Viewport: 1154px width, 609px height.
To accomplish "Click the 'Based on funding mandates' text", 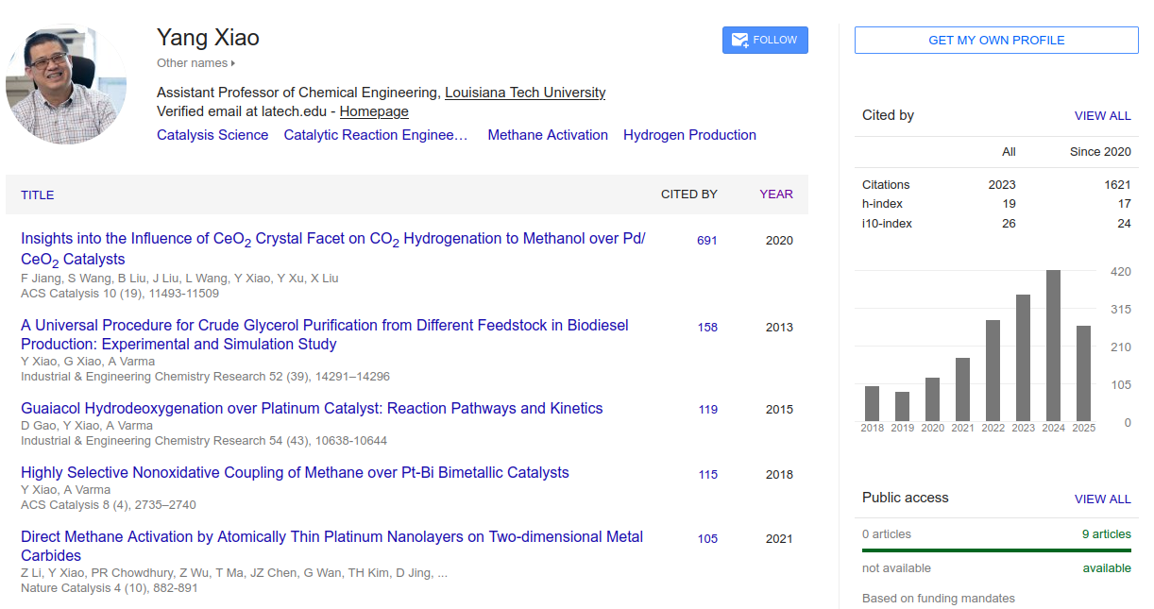I will tap(939, 599).
